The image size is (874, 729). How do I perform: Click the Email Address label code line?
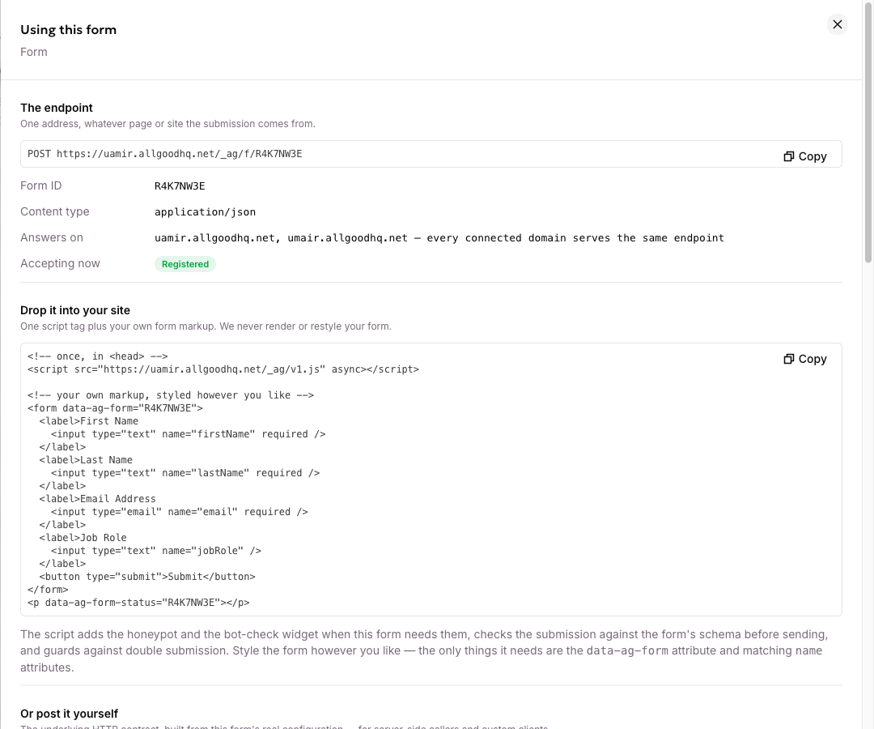98,499
